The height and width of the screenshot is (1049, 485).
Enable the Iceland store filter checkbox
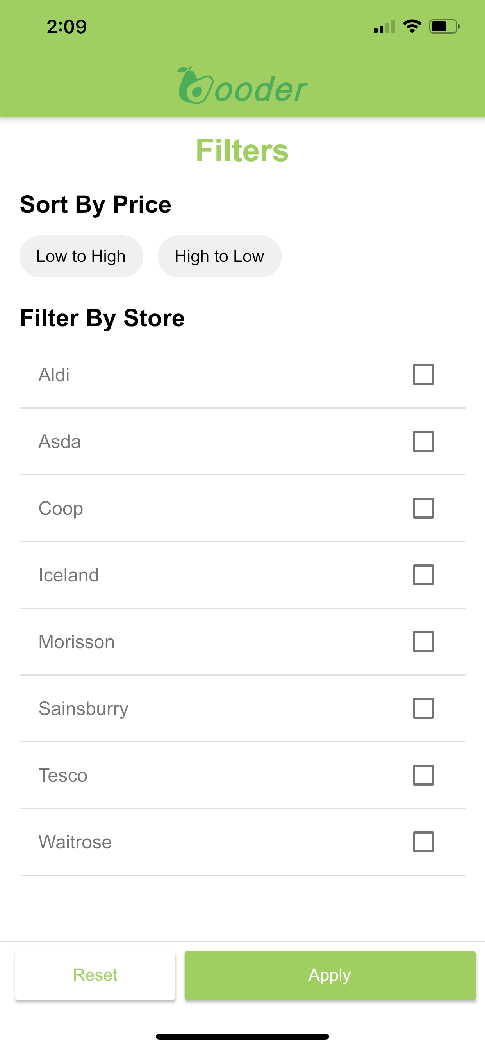[x=423, y=575]
